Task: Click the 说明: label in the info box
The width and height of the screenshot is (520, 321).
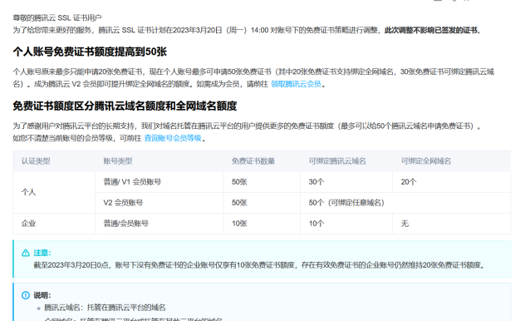Action: [42, 295]
